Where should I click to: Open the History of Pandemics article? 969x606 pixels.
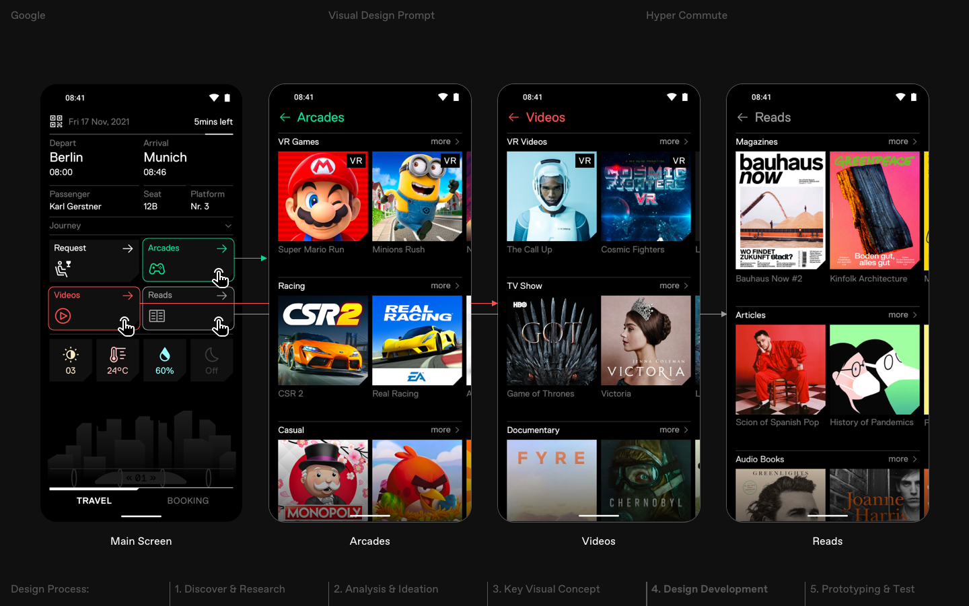(x=875, y=369)
